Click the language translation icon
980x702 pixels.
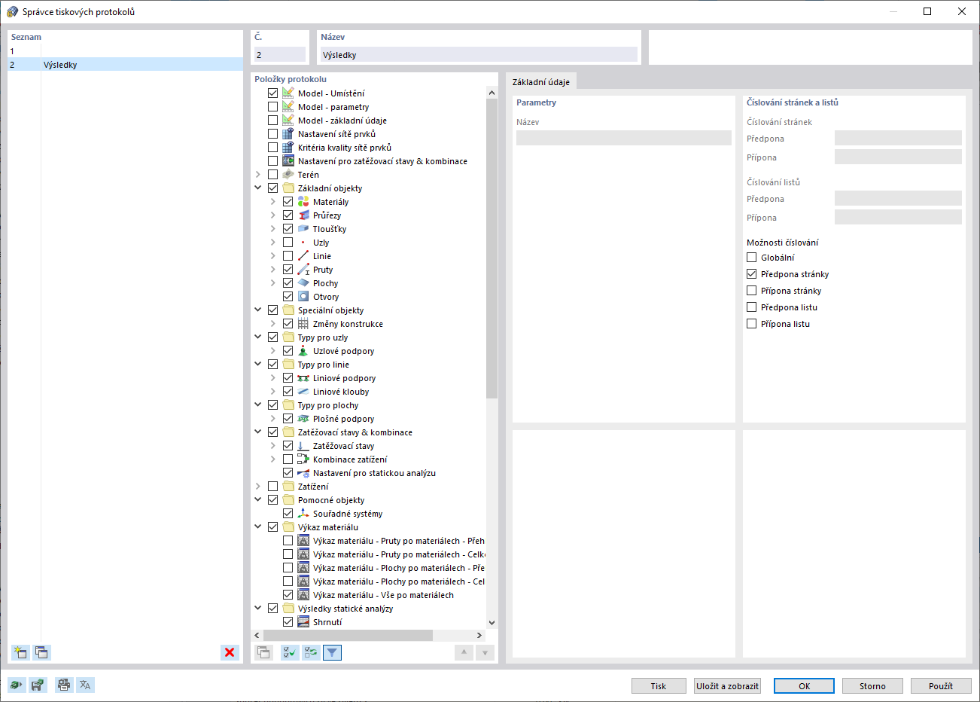[85, 685]
